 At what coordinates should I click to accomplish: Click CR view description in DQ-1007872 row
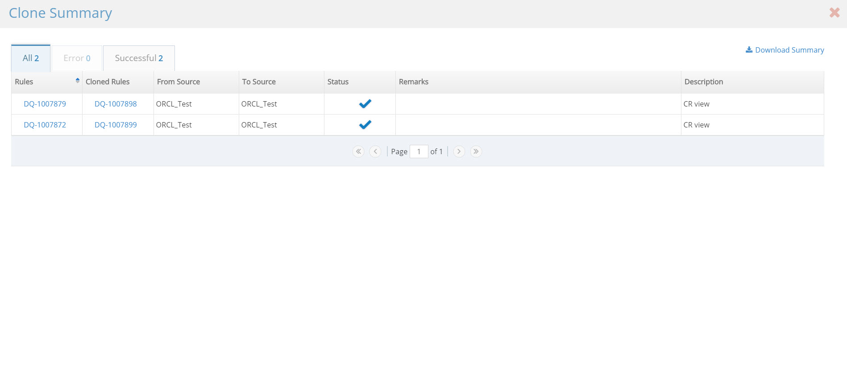coord(696,125)
